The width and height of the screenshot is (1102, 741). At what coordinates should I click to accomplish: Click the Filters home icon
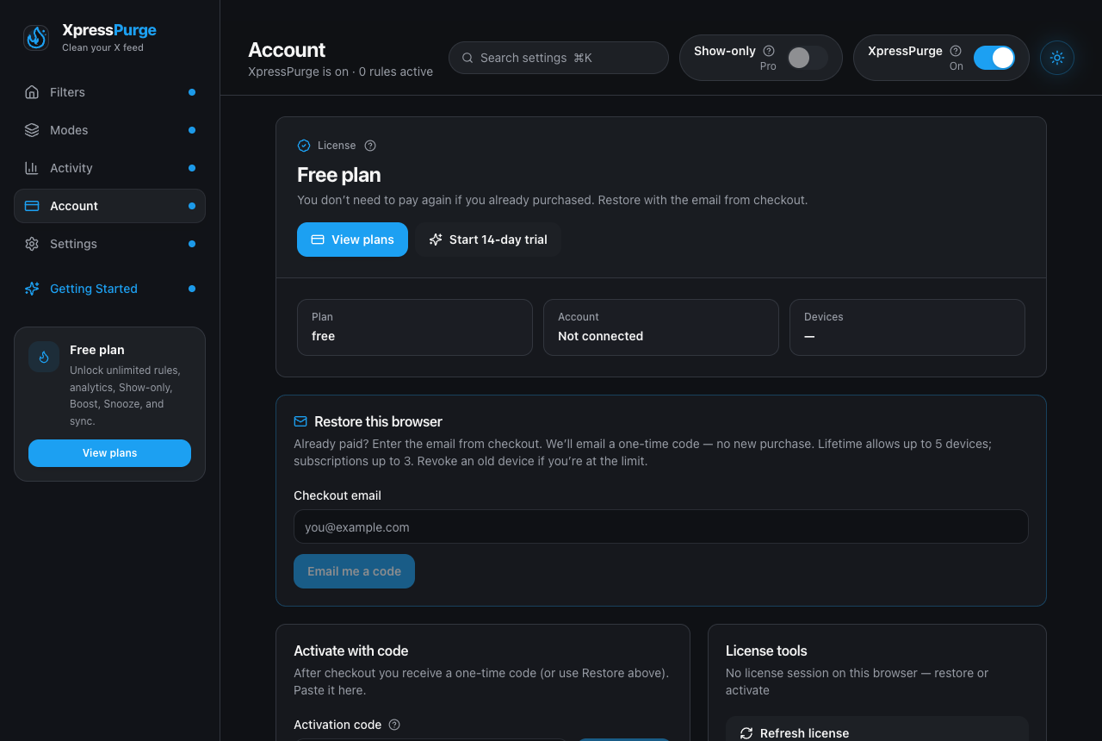pos(32,92)
